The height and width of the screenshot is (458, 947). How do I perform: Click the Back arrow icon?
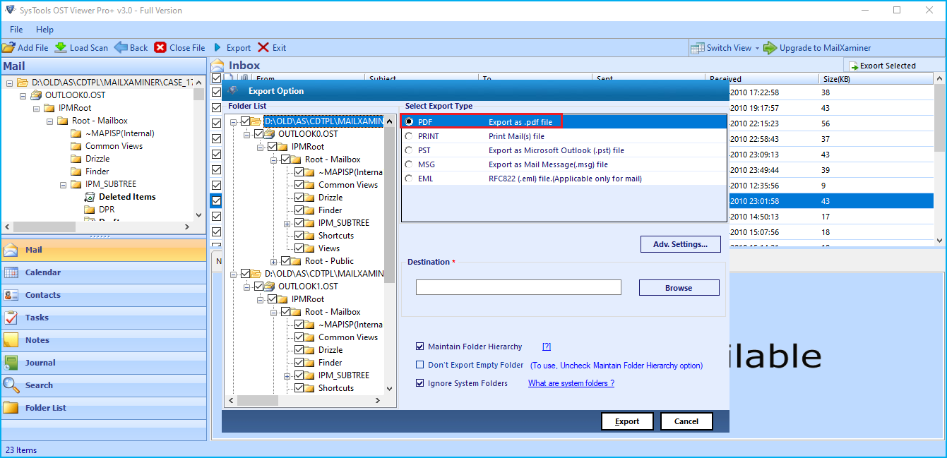121,47
